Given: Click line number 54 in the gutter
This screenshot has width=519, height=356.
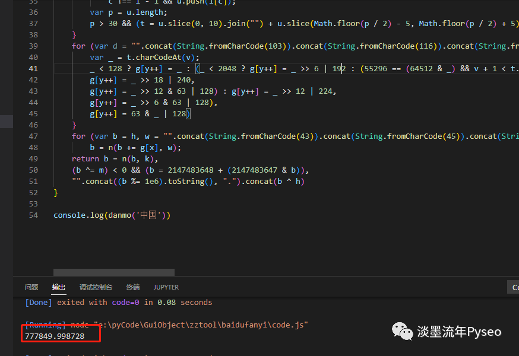Looking at the screenshot, I should [33, 215].
